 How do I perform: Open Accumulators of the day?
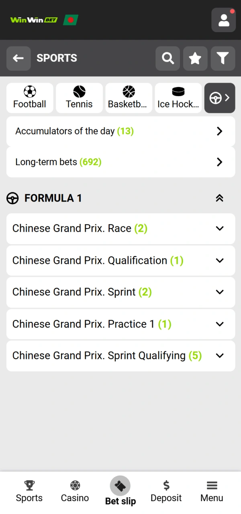pyautogui.click(x=120, y=131)
